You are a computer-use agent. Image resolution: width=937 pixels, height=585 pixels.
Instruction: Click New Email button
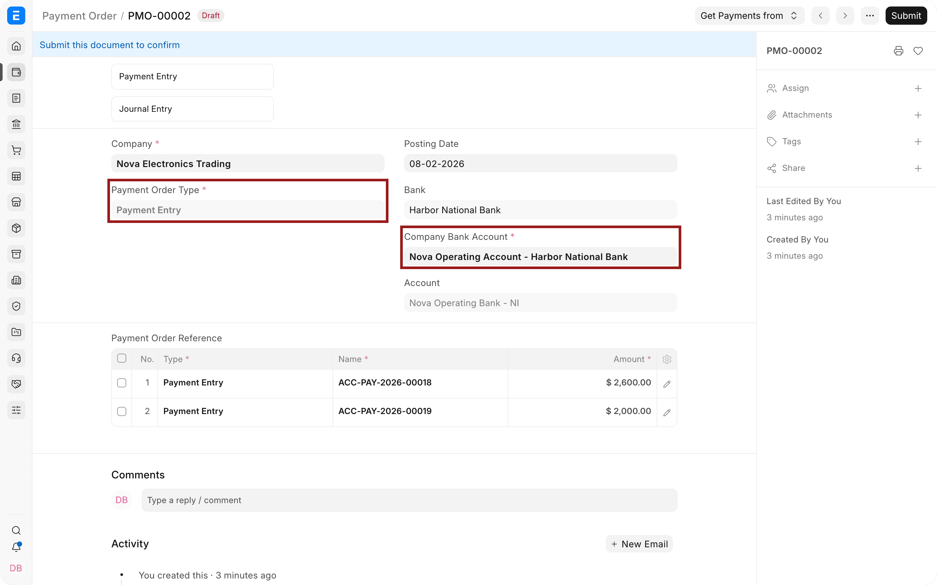click(x=639, y=544)
